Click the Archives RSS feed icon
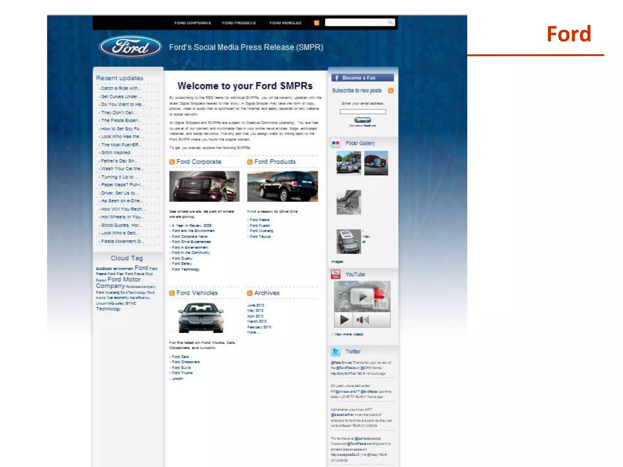623x467 pixels. (250, 293)
